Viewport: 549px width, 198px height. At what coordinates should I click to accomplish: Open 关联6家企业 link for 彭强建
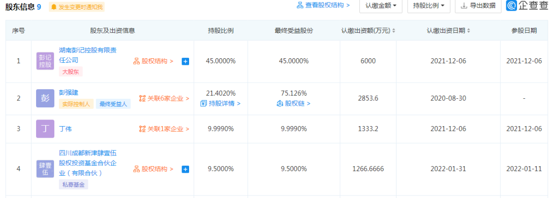(x=164, y=98)
